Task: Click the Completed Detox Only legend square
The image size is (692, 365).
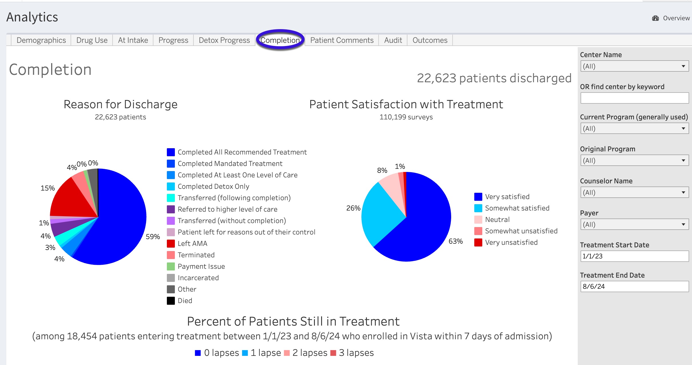Action: (171, 186)
